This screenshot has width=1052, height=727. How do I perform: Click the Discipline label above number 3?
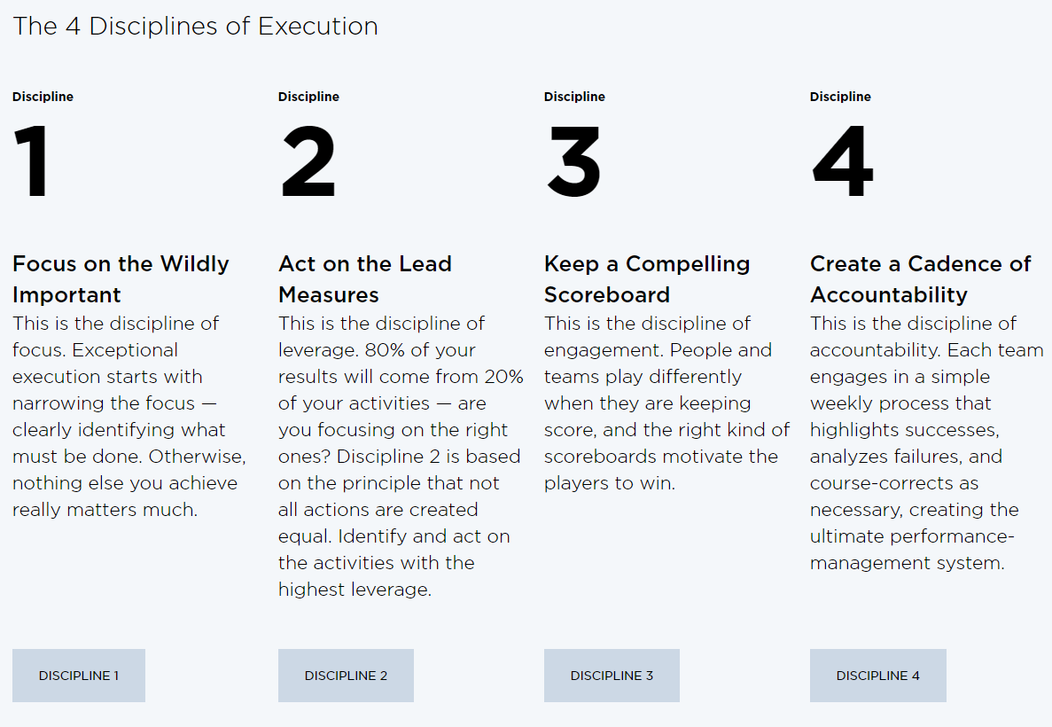pos(574,97)
